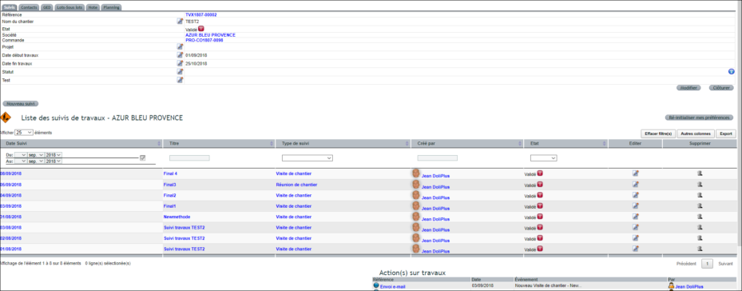Delete the Final2 suivi row
The width and height of the screenshot is (742, 291).
tap(700, 195)
